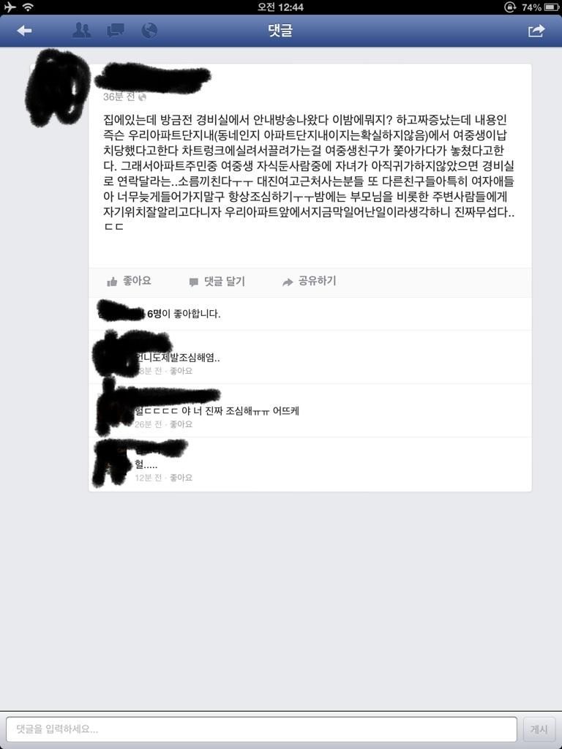Click 댓글 달기 comment button

coord(217,282)
